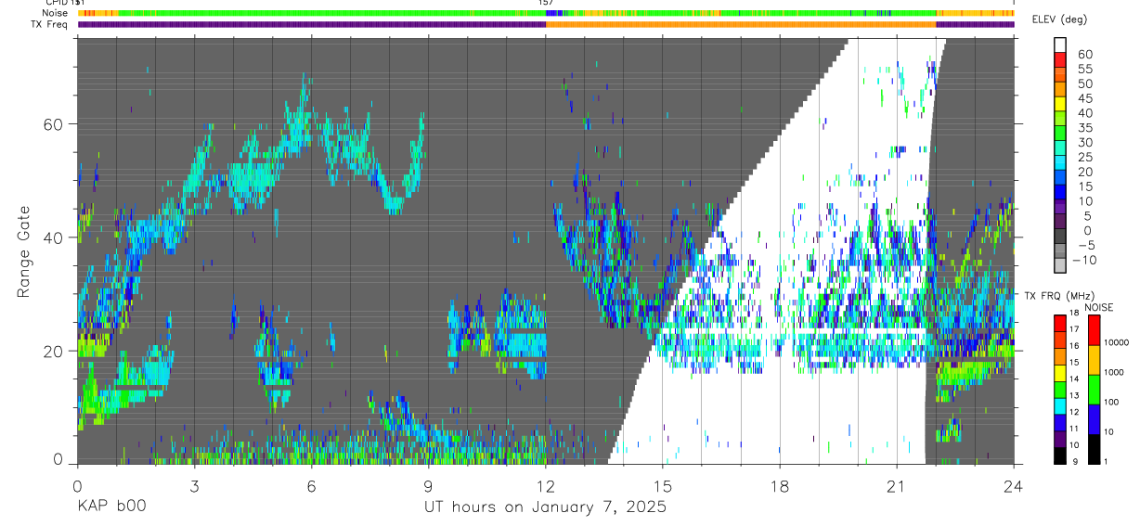Click TX FRQ scale label 9

1074,462
